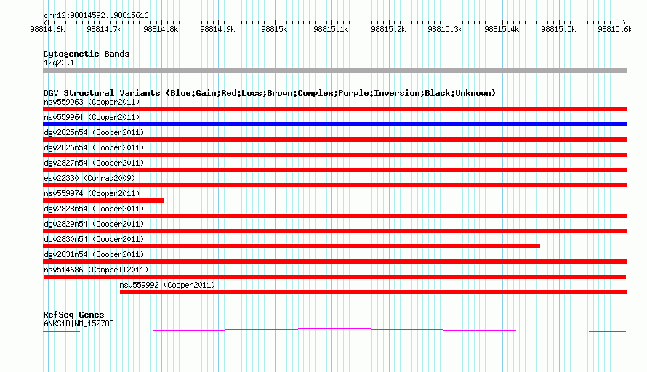Click the short red bar of nsv559974
This screenshot has height=372, width=647.
pos(103,201)
